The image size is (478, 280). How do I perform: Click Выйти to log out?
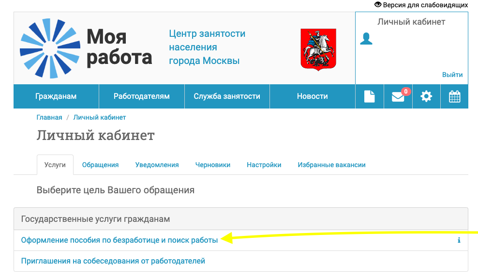click(452, 75)
